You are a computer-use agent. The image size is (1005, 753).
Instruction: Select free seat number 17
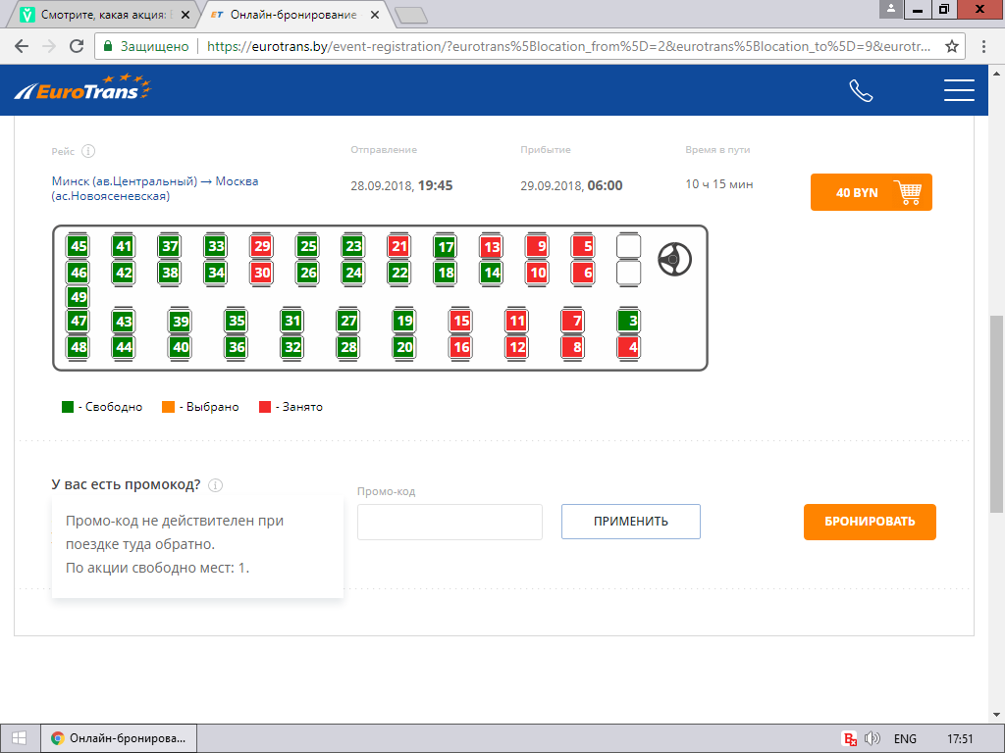click(x=446, y=246)
